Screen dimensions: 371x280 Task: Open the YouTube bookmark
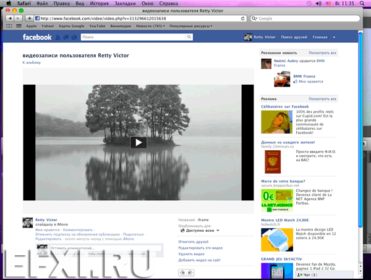click(x=97, y=26)
